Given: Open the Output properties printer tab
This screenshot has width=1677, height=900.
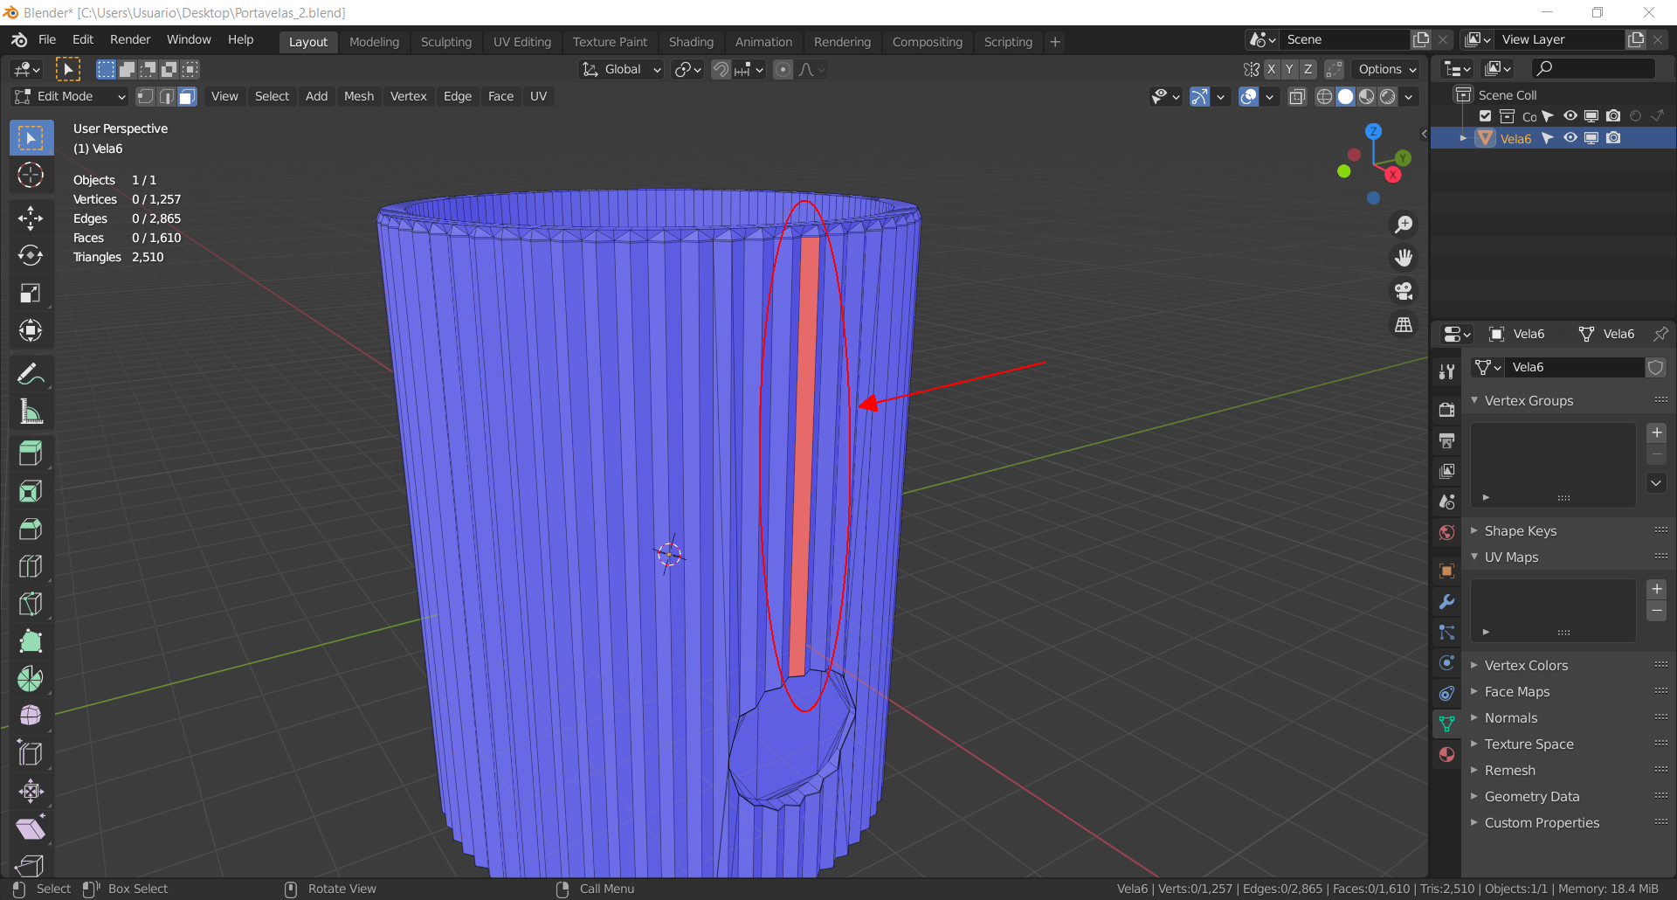Looking at the screenshot, I should pos(1446,440).
